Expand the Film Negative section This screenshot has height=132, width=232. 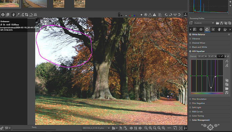[x=198, y=103]
